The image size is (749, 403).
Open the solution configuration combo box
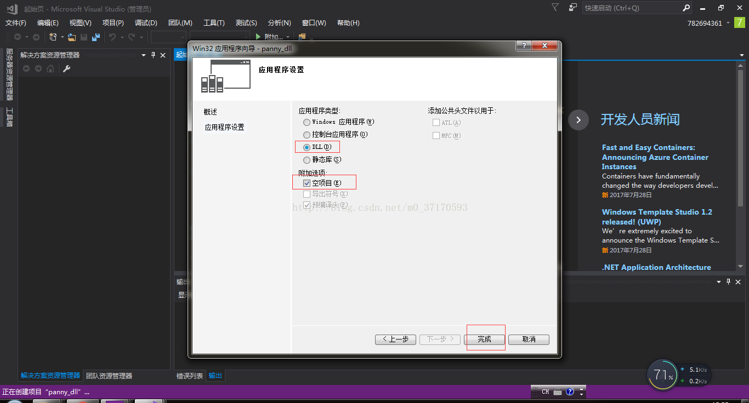click(168, 37)
